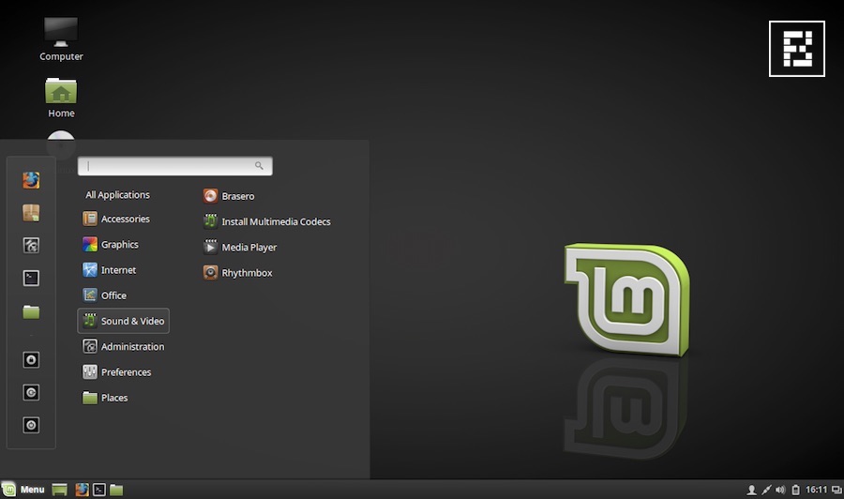Launch Brasero disc burner
844x499 pixels.
click(x=229, y=196)
